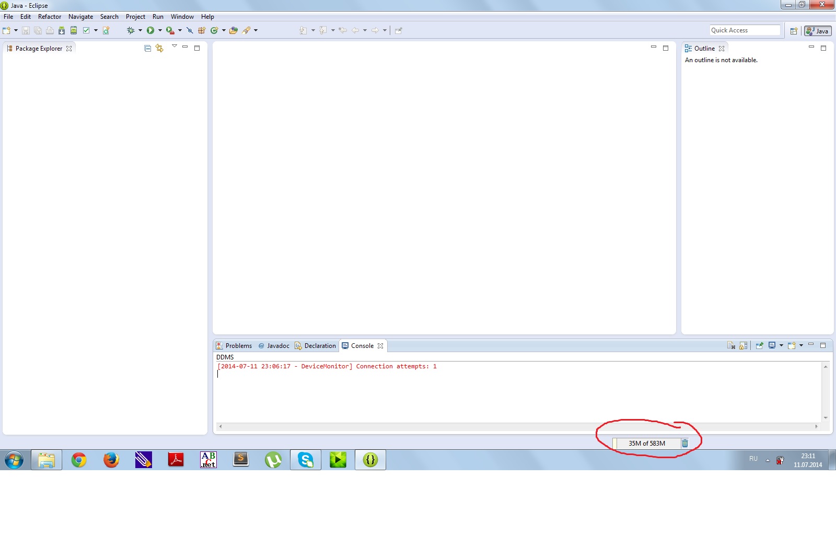The width and height of the screenshot is (836, 559).
Task: Click the Search flashlight toolbar icon
Action: [x=247, y=30]
